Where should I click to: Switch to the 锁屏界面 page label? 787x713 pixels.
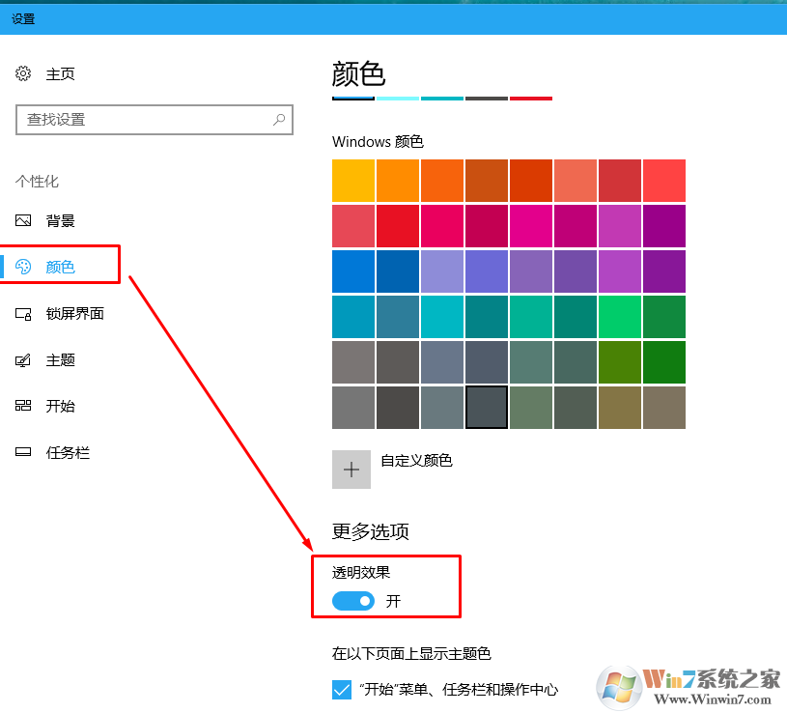pos(75,314)
